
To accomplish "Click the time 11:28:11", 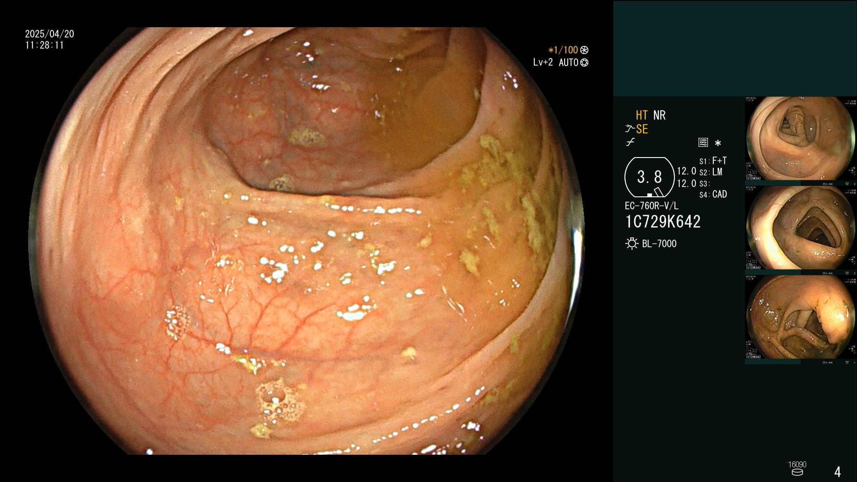I will (45, 45).
